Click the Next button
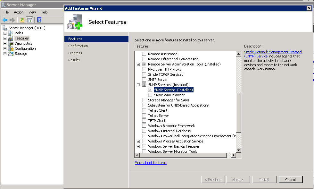 (x=238, y=180)
